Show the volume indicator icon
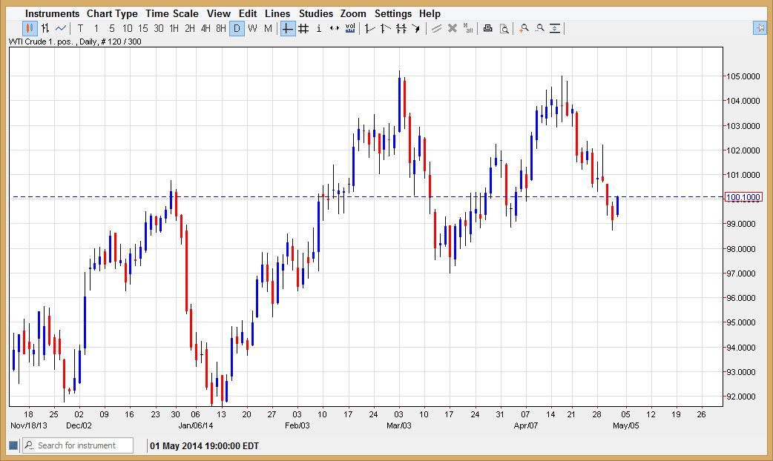The width and height of the screenshot is (773, 461). [x=350, y=28]
